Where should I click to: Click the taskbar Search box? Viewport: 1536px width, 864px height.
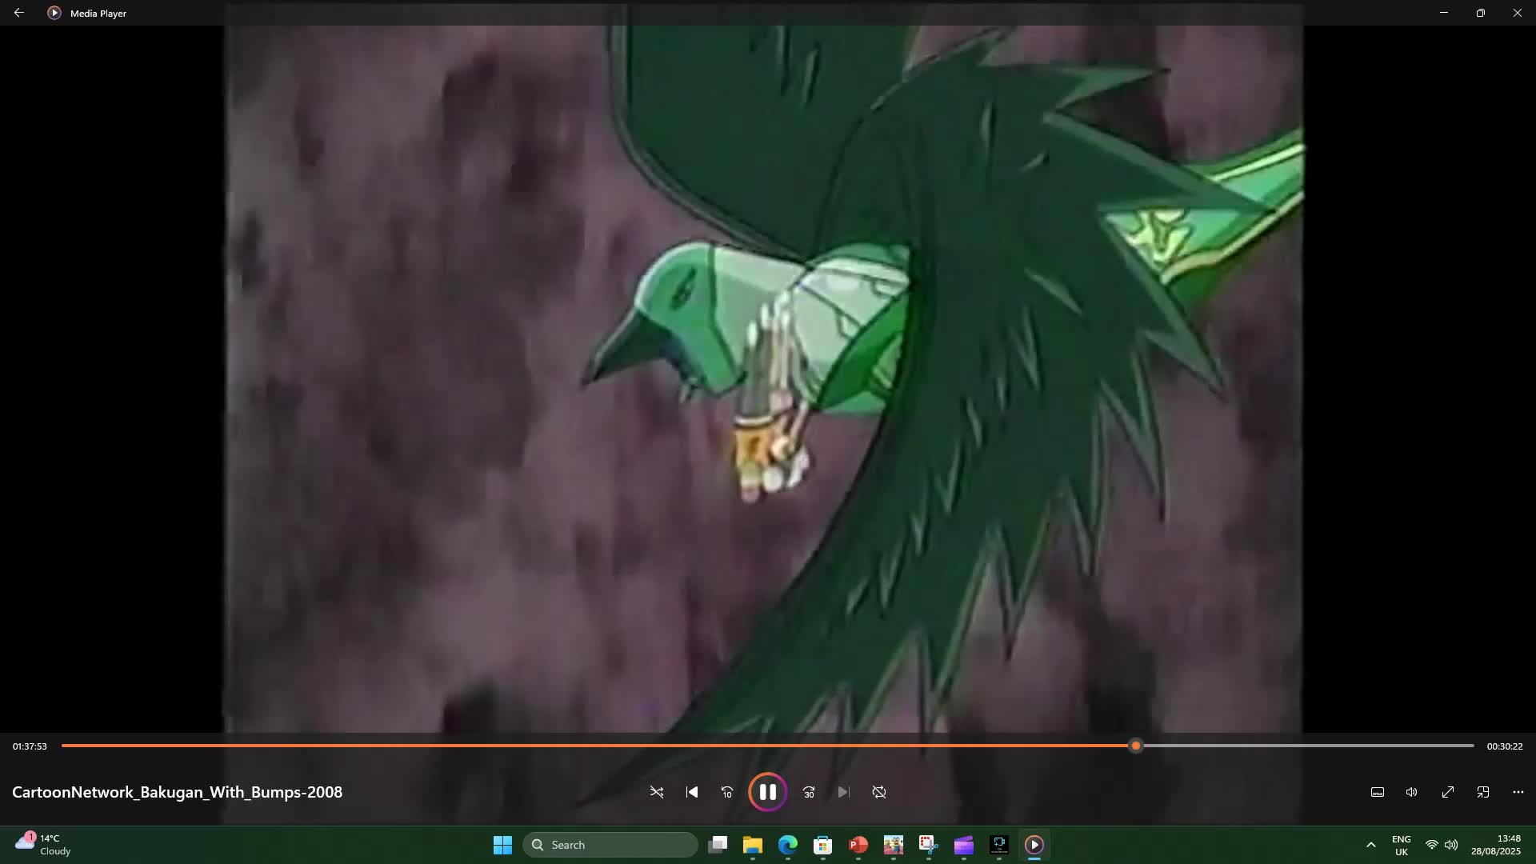coord(610,845)
